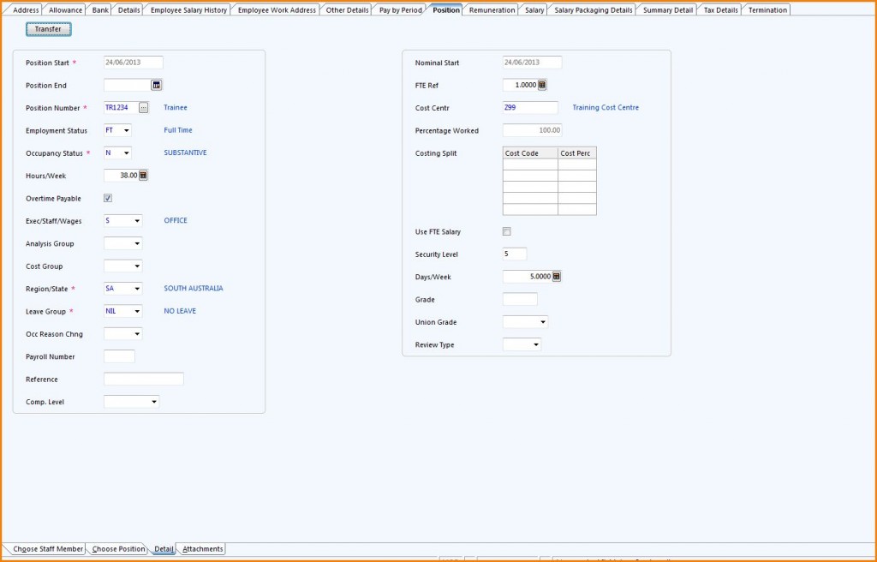
Task: Uncheck the Overtime Payable checkbox
Action: pyautogui.click(x=107, y=198)
